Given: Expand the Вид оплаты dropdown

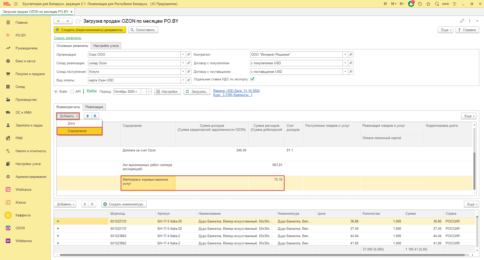Looking at the screenshot, I should pyautogui.click(x=183, y=80).
